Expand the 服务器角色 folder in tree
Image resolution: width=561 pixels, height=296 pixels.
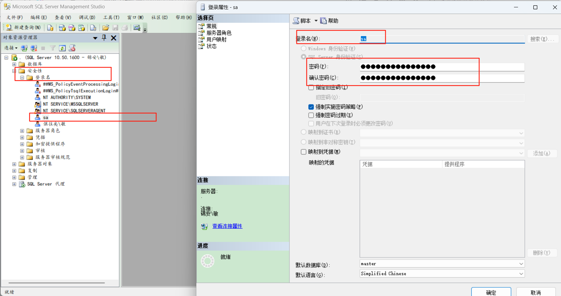tap(22, 131)
